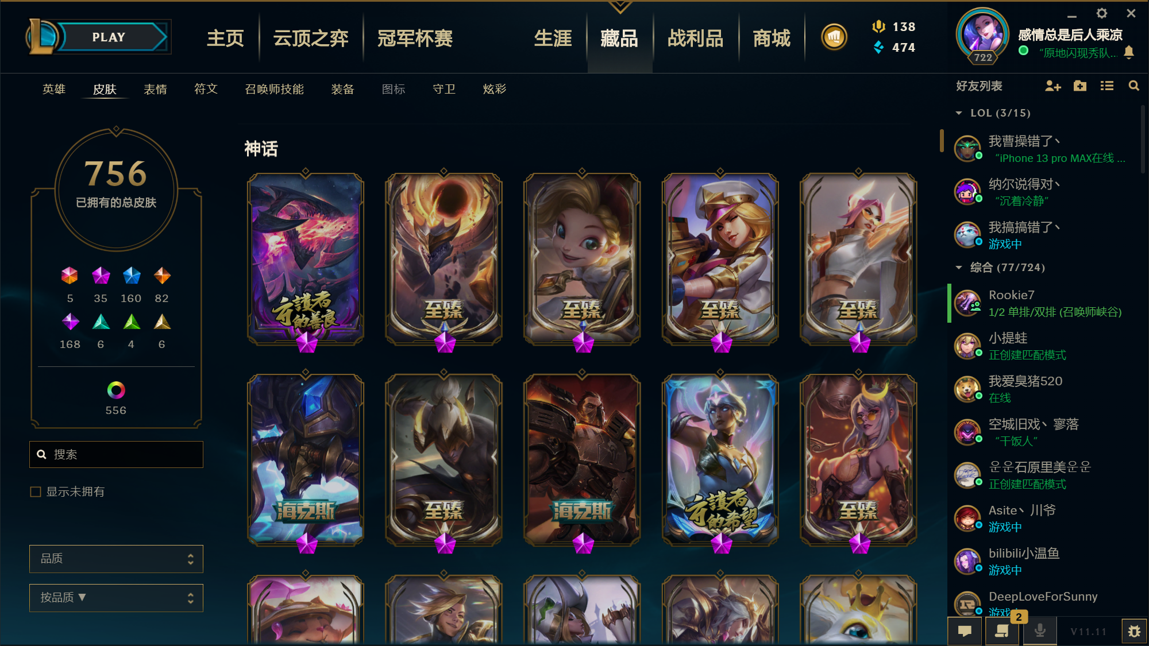This screenshot has height=646, width=1149.
Task: Click the PLAY button
Action: (x=109, y=37)
